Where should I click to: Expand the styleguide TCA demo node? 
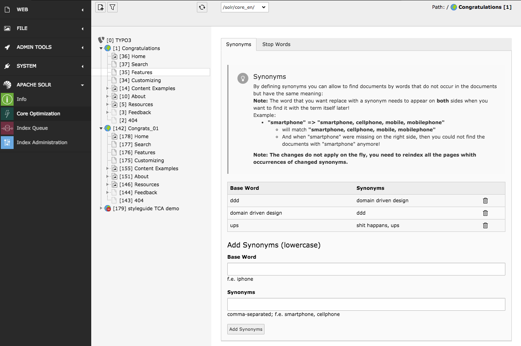(101, 209)
